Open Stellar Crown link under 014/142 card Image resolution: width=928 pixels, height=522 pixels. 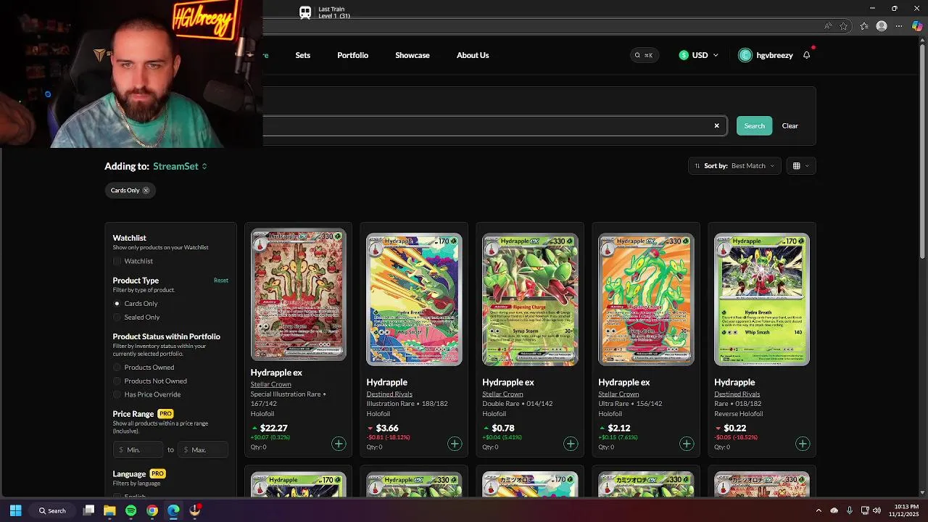click(502, 394)
